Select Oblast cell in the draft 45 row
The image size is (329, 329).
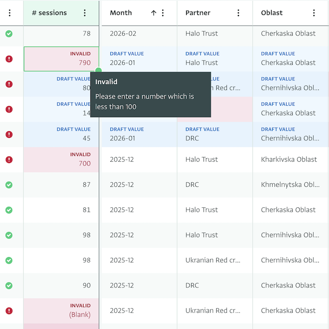291,135
